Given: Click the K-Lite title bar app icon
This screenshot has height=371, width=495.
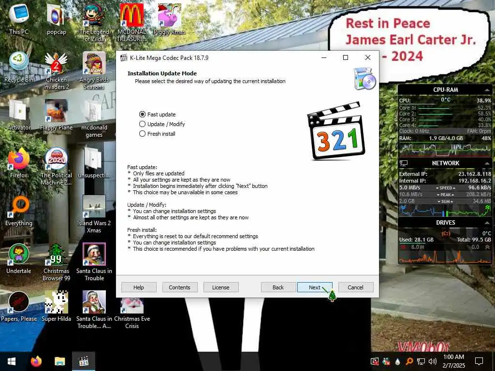Looking at the screenshot, I should (124, 58).
